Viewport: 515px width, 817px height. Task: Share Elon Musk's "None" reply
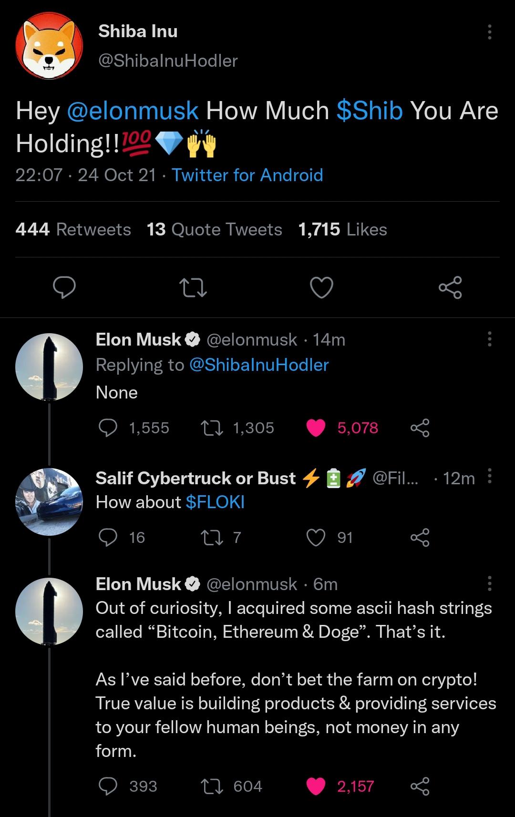(x=420, y=428)
